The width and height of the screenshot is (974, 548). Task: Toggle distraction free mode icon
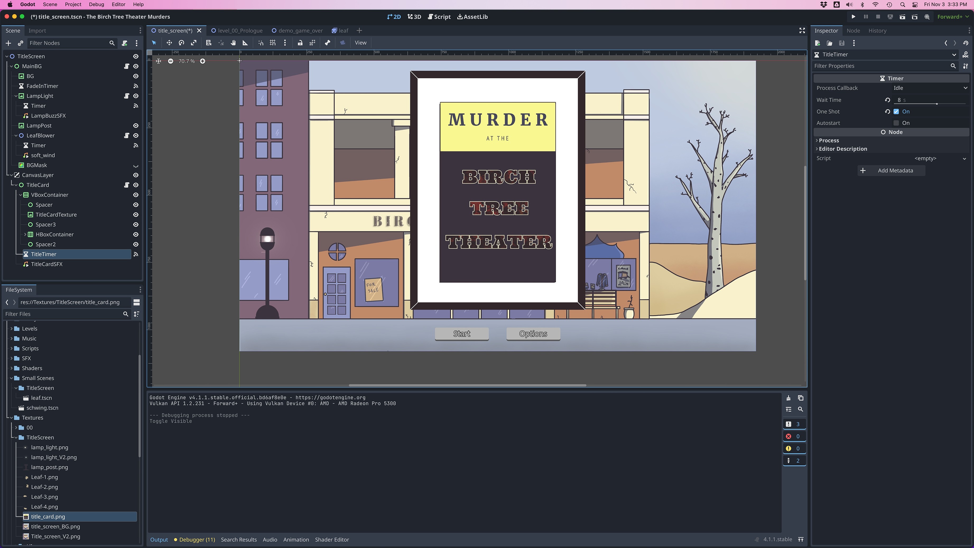[x=802, y=31]
